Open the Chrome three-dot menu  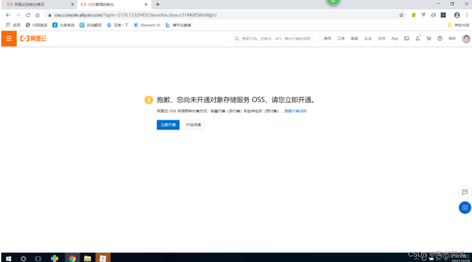467,15
